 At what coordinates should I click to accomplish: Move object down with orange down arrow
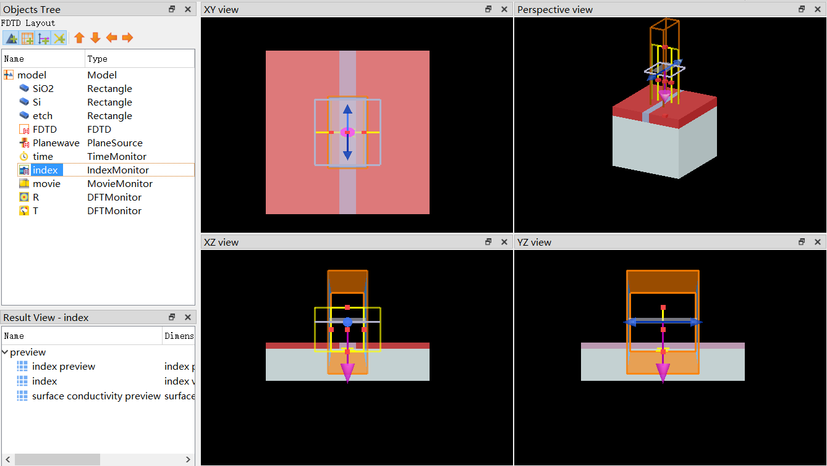(95, 38)
